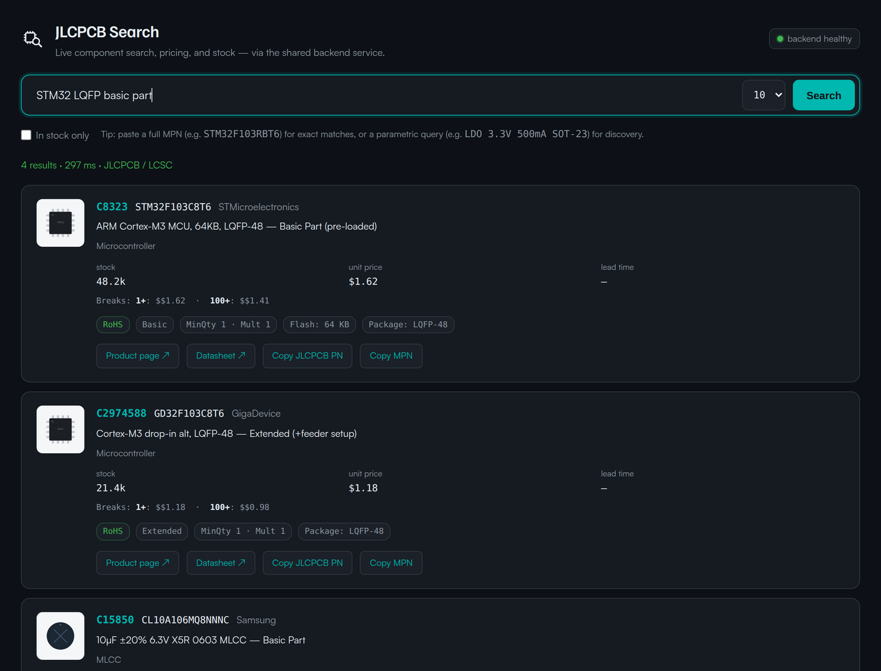Click the 21.4k stock value
The width and height of the screenshot is (881, 671).
click(x=111, y=488)
